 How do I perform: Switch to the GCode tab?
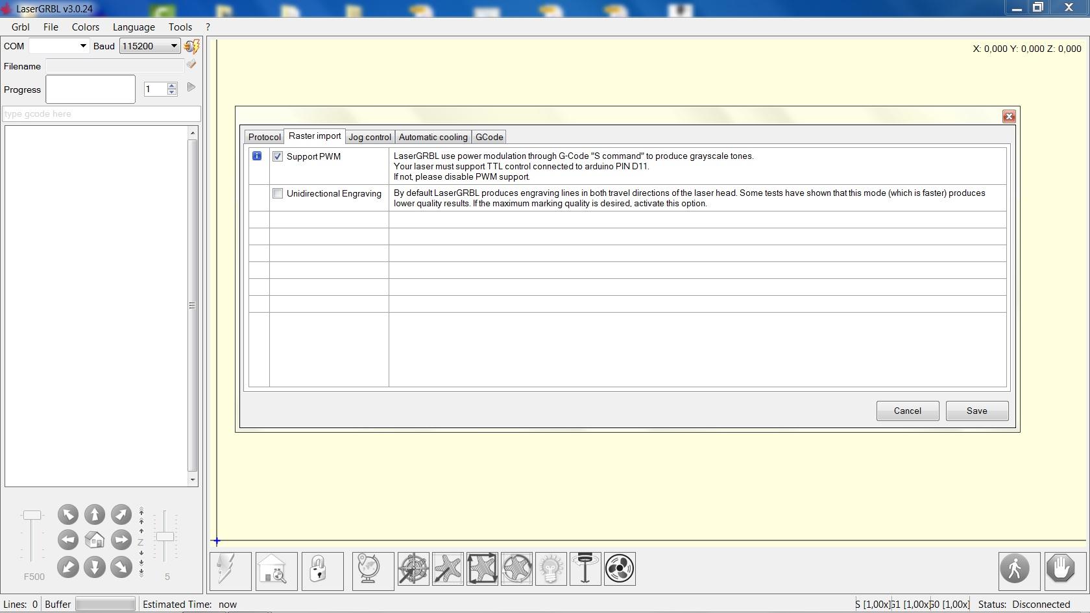point(489,137)
